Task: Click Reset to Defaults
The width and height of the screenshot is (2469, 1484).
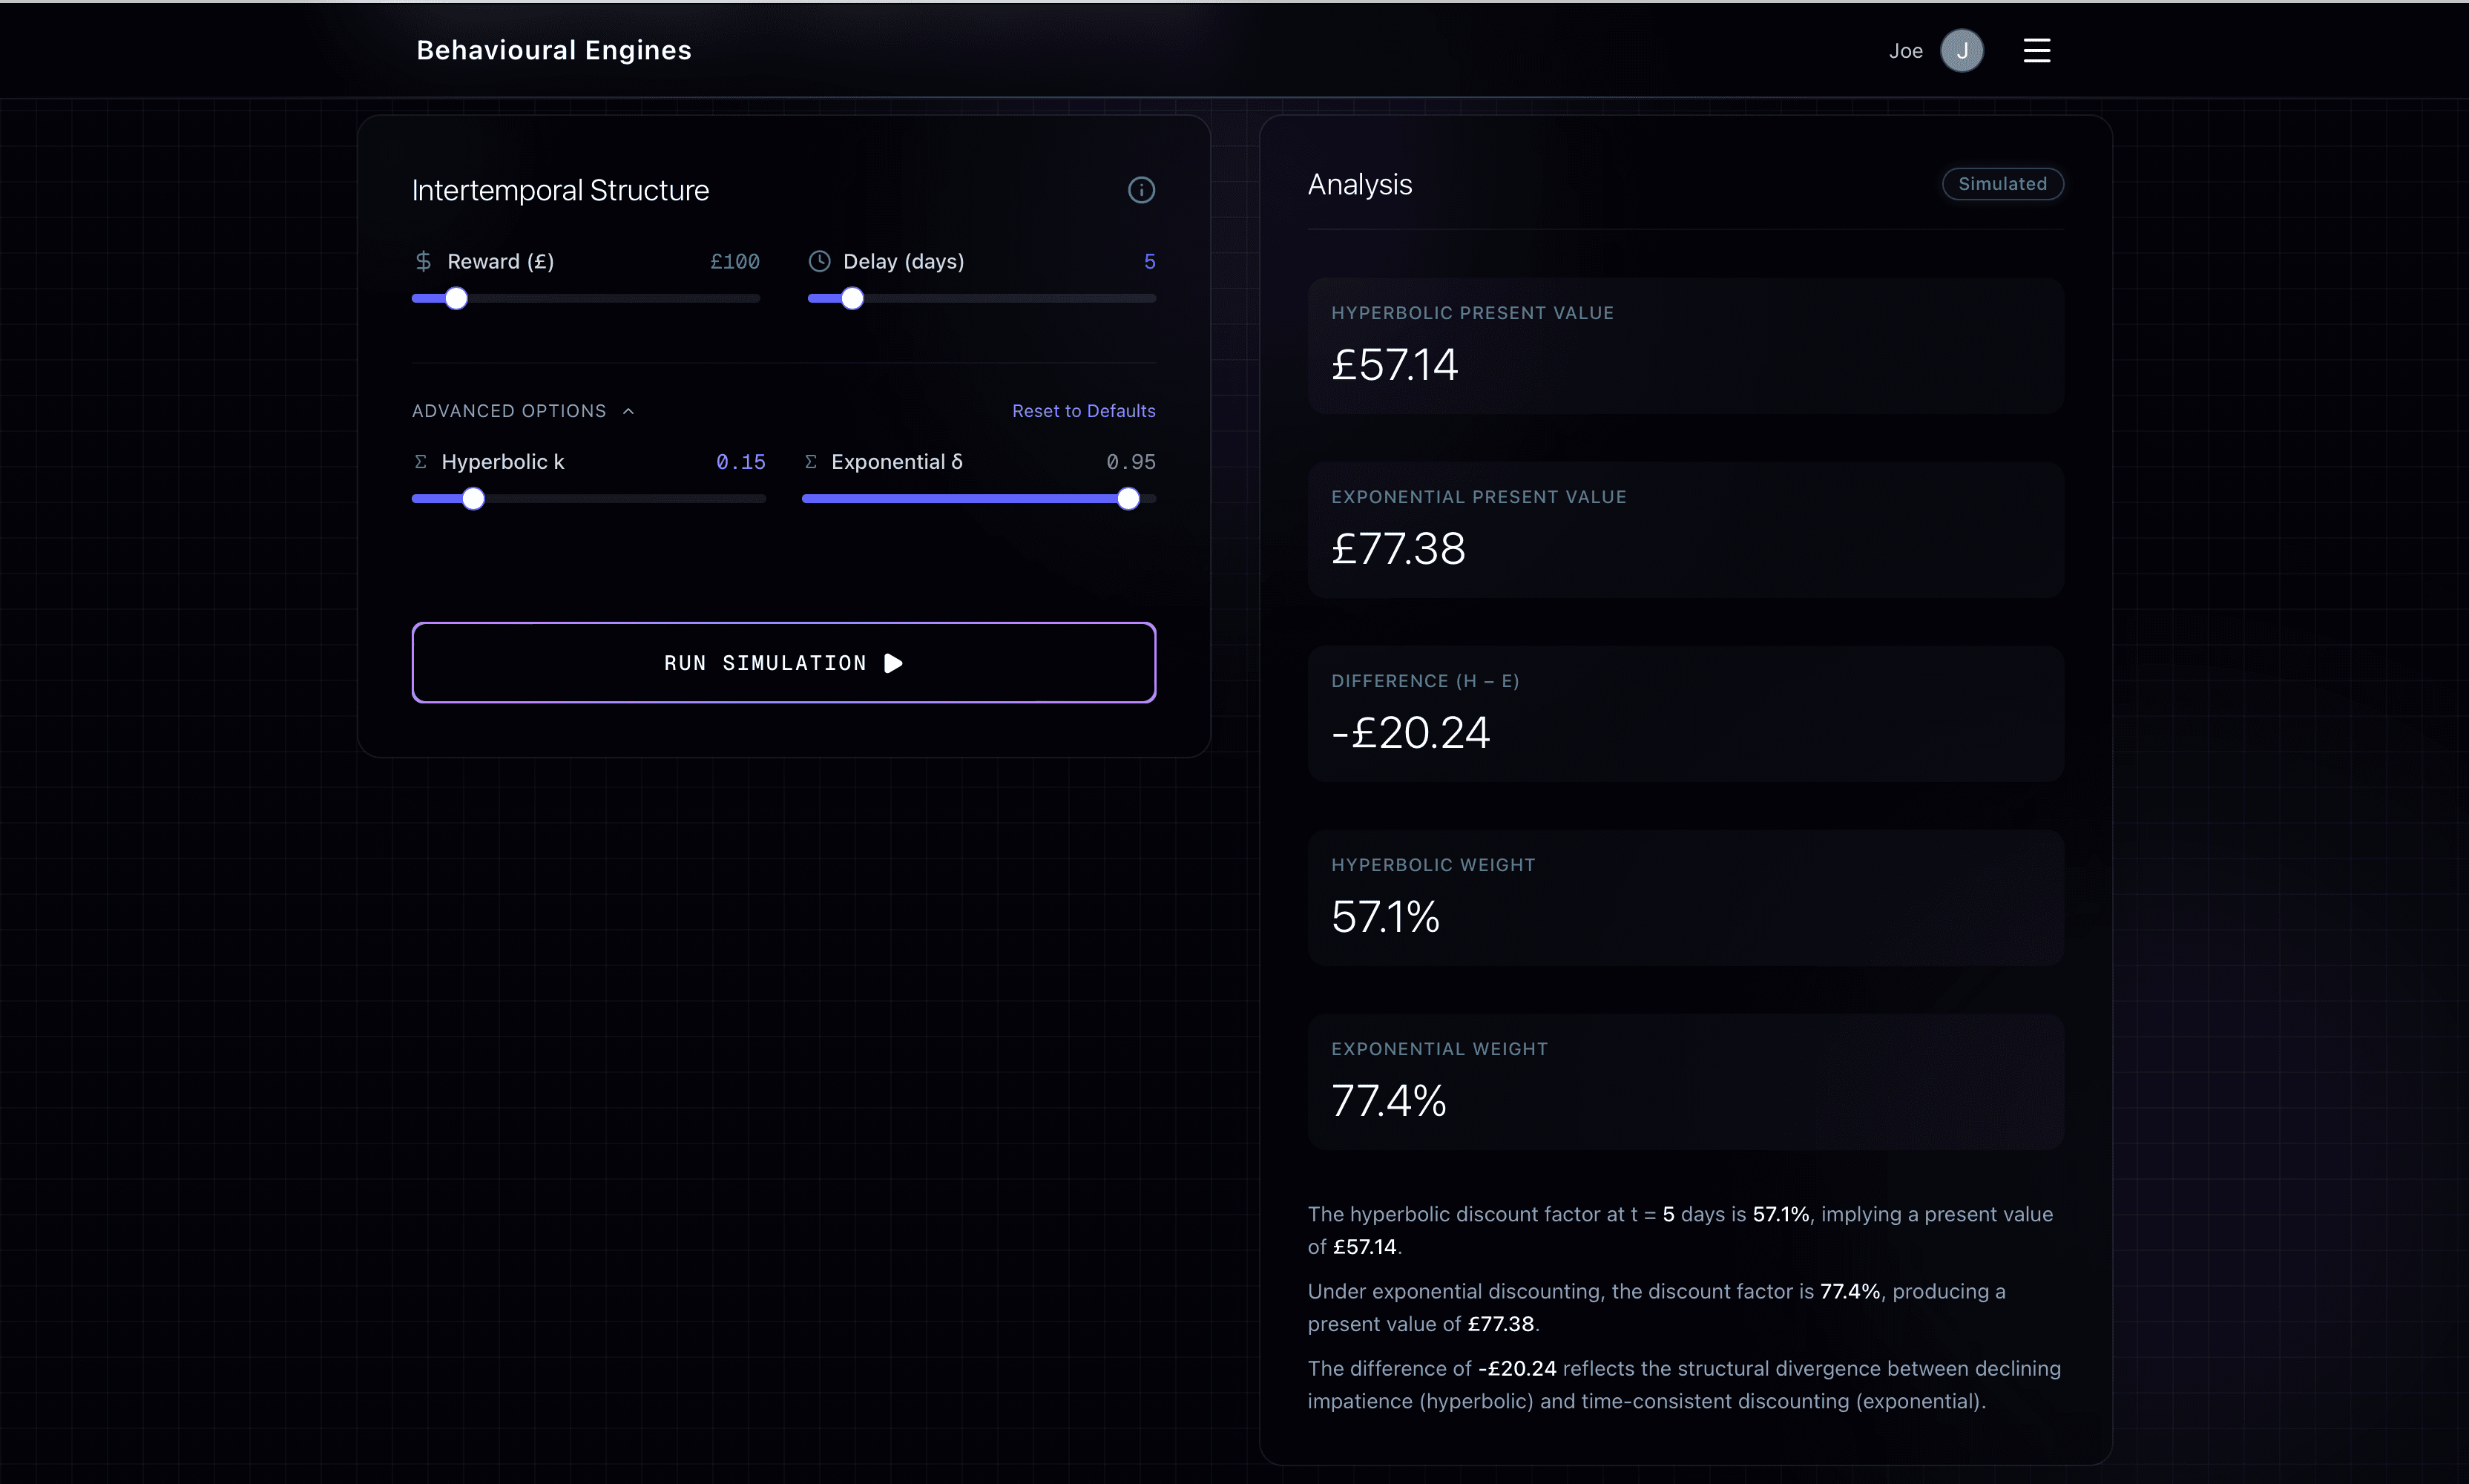Action: click(1084, 410)
